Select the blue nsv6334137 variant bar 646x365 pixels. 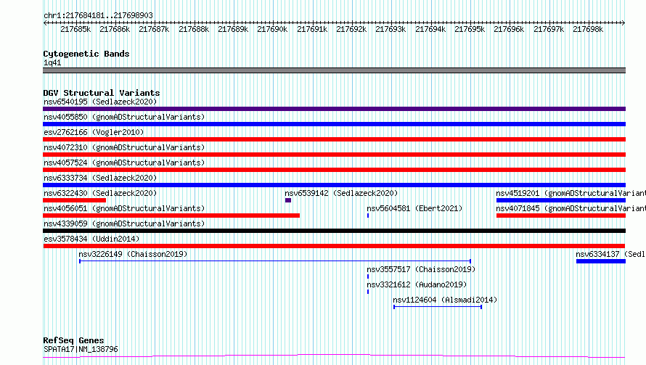601,261
